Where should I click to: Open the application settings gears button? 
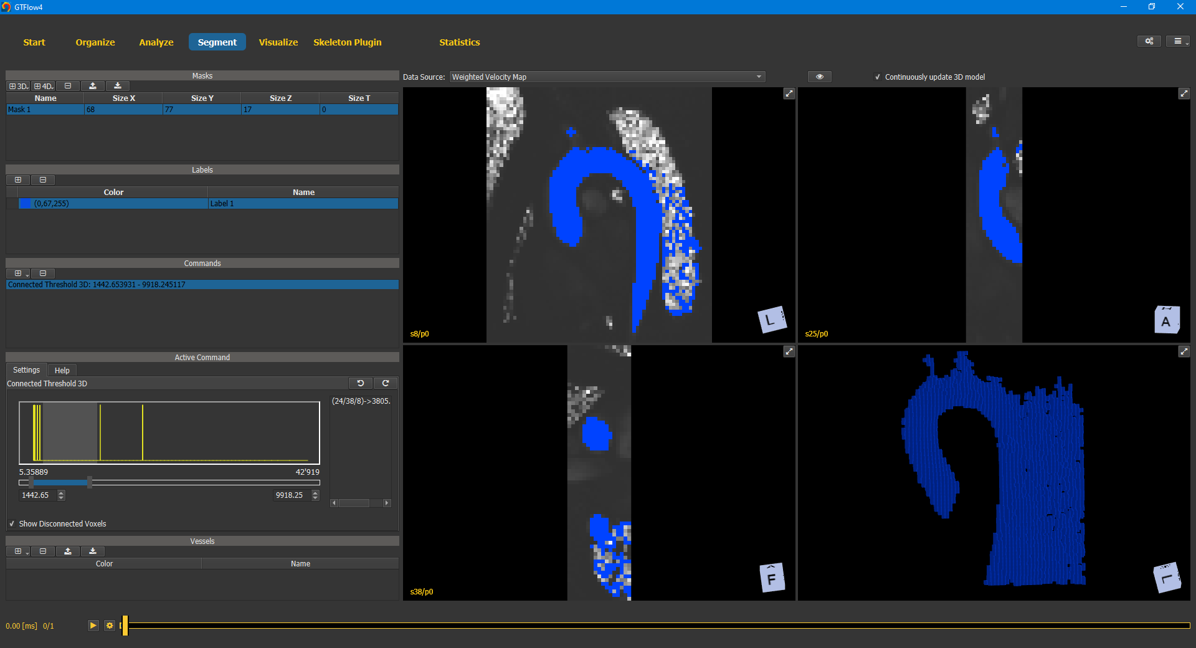point(1149,41)
